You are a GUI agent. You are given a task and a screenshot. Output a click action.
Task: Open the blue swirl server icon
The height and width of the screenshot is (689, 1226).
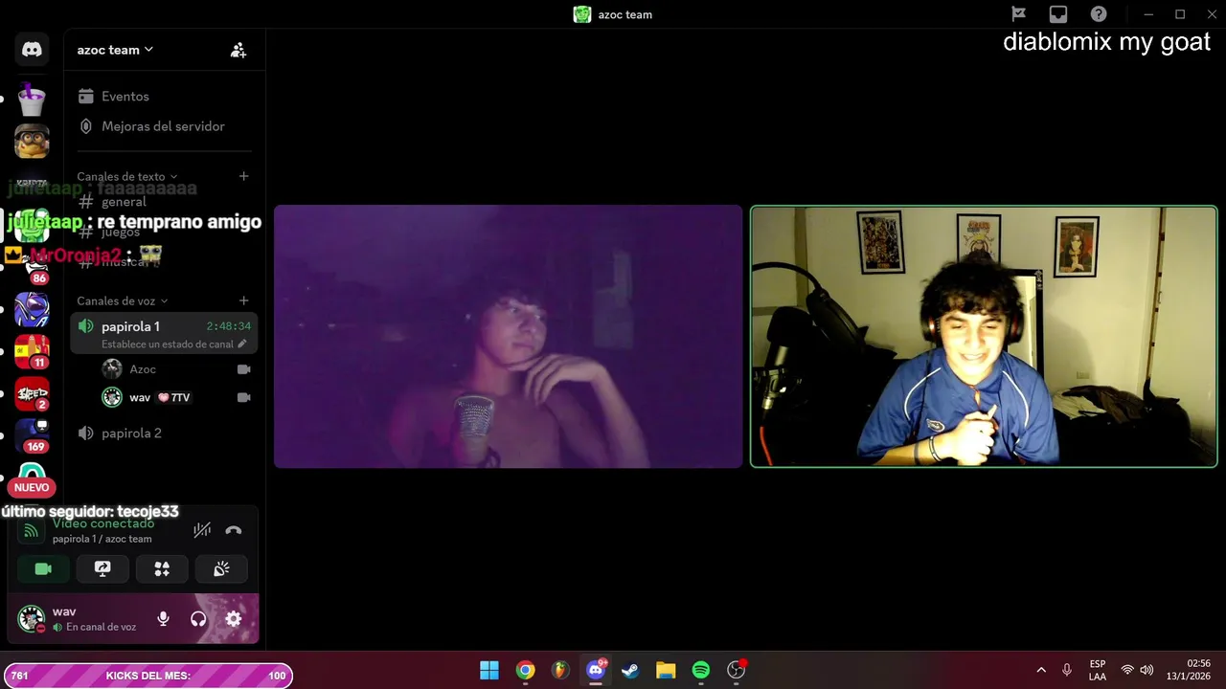32,310
